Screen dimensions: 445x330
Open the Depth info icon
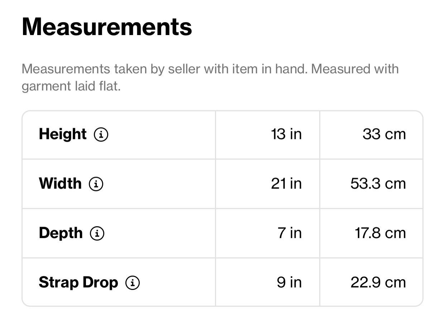pos(97,233)
